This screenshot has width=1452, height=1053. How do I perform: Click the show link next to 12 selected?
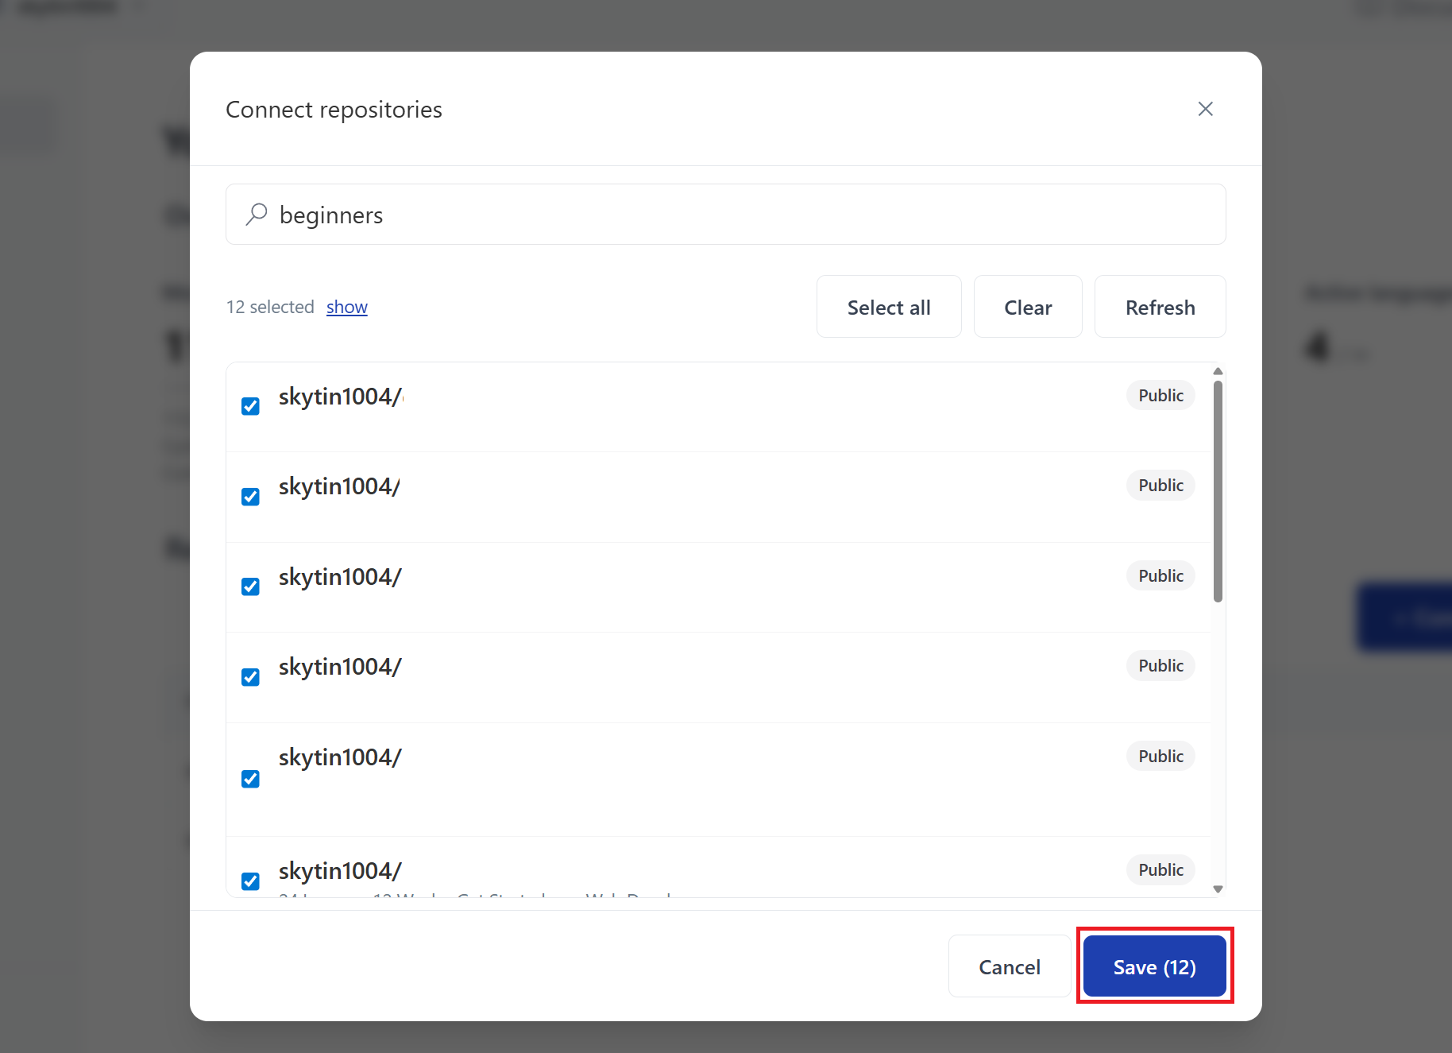pyautogui.click(x=347, y=307)
